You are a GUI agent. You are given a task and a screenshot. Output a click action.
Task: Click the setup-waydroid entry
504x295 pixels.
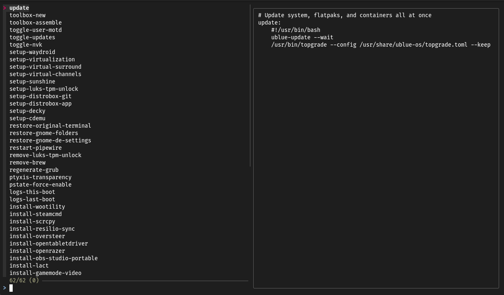32,52
